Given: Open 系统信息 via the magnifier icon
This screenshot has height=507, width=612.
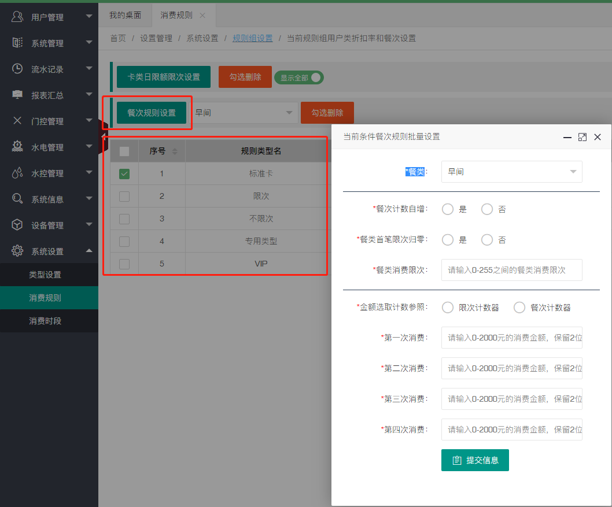Looking at the screenshot, I should click(x=16, y=199).
